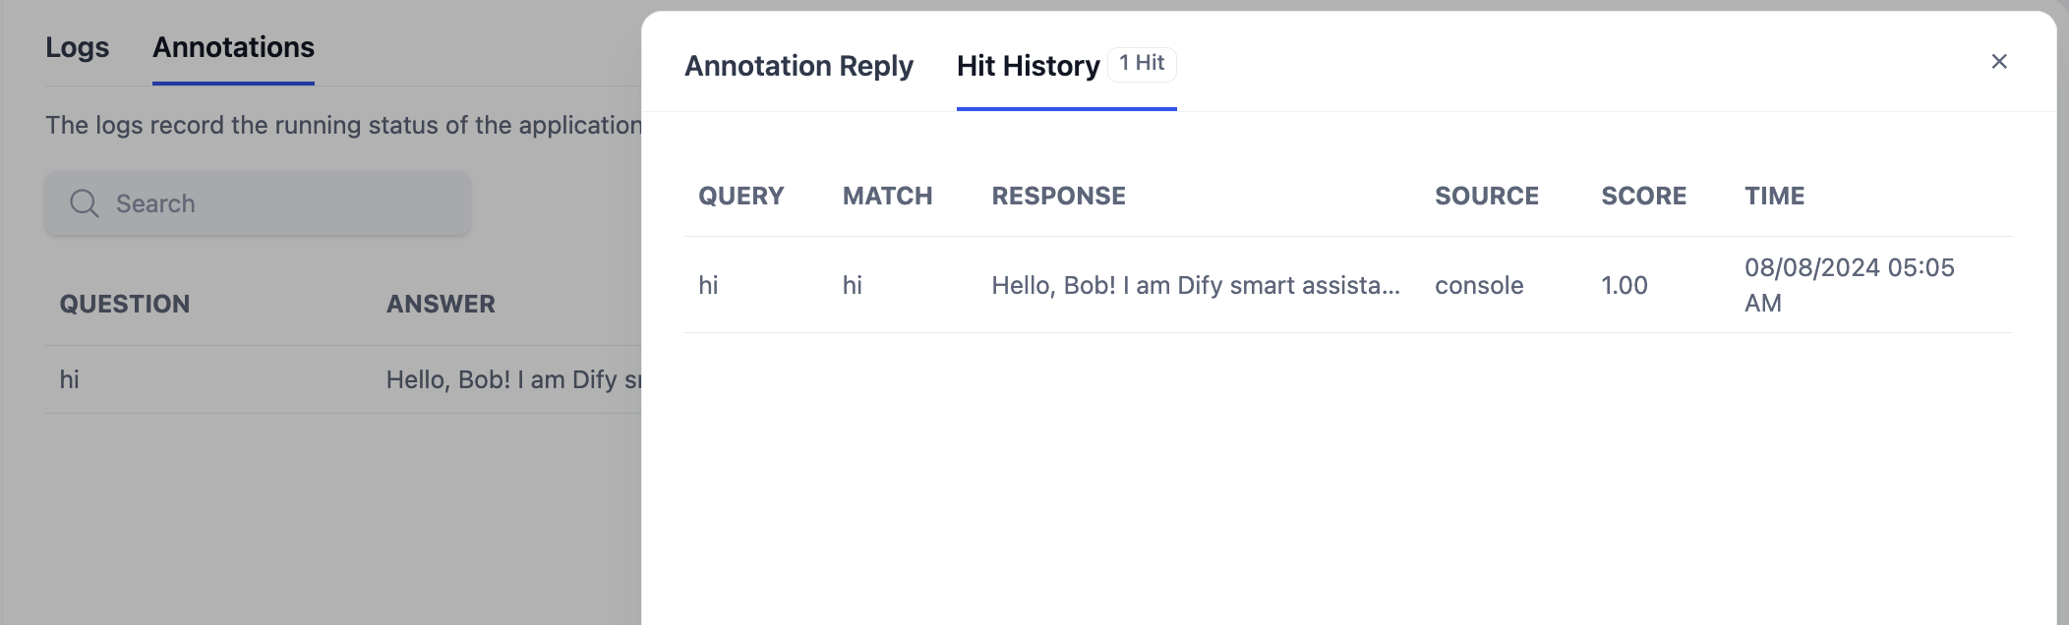Open the "hi" question row in annotations list
This screenshot has width=2069, height=625.
69,379
